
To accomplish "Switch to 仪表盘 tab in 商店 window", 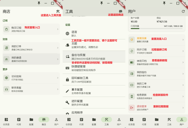I will click(x=6, y=121).
